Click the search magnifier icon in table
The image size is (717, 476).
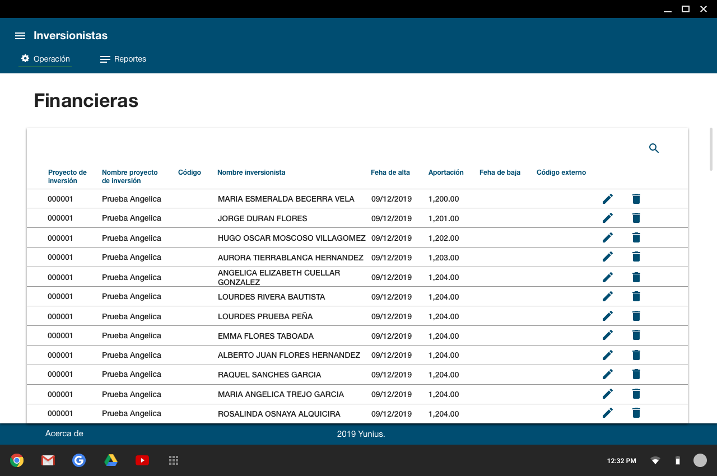(x=654, y=148)
